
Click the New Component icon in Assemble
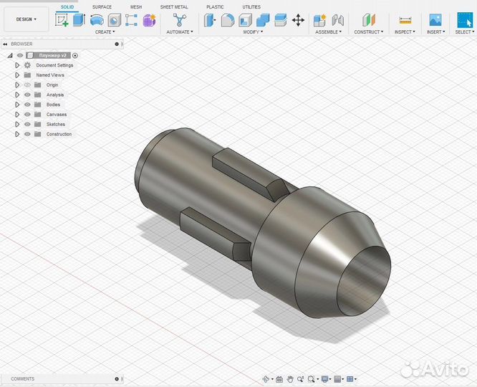[320, 20]
